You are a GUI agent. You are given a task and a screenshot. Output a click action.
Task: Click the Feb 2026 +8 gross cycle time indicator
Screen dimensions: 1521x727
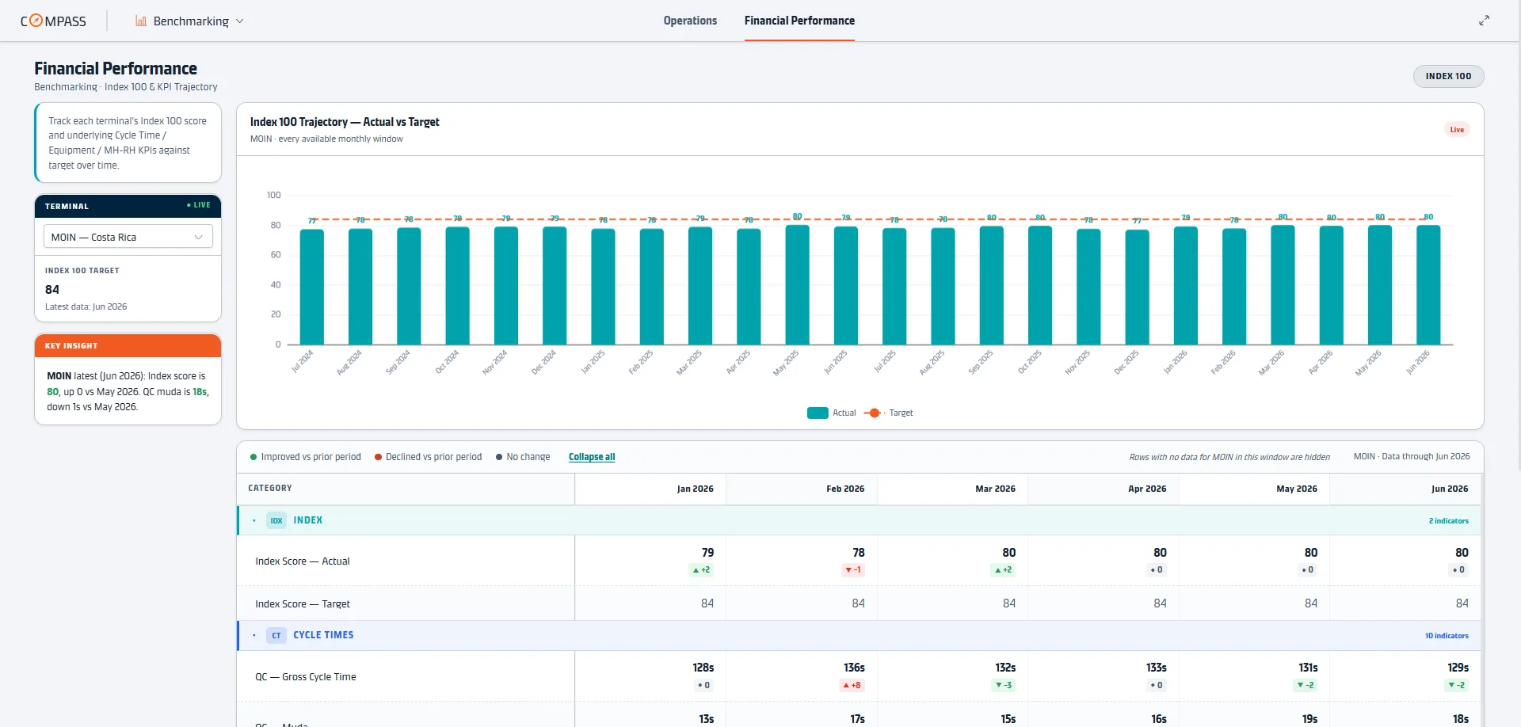click(852, 685)
